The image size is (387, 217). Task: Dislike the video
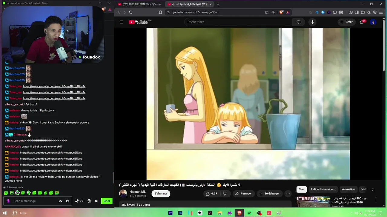pyautogui.click(x=225, y=193)
